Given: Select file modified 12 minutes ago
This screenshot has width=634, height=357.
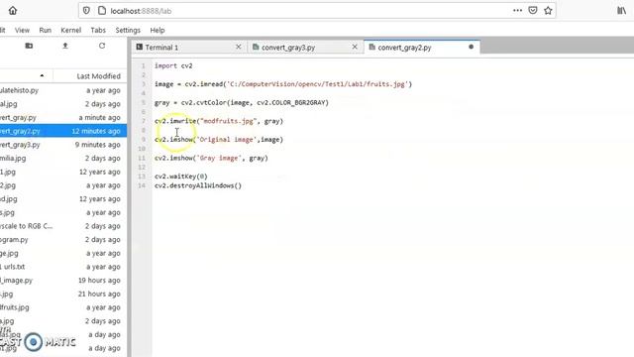Looking at the screenshot, I should point(63,131).
